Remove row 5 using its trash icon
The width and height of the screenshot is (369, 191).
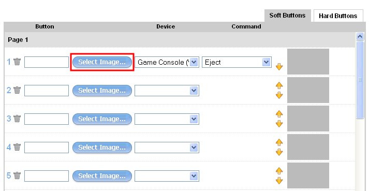pyautogui.click(x=17, y=175)
